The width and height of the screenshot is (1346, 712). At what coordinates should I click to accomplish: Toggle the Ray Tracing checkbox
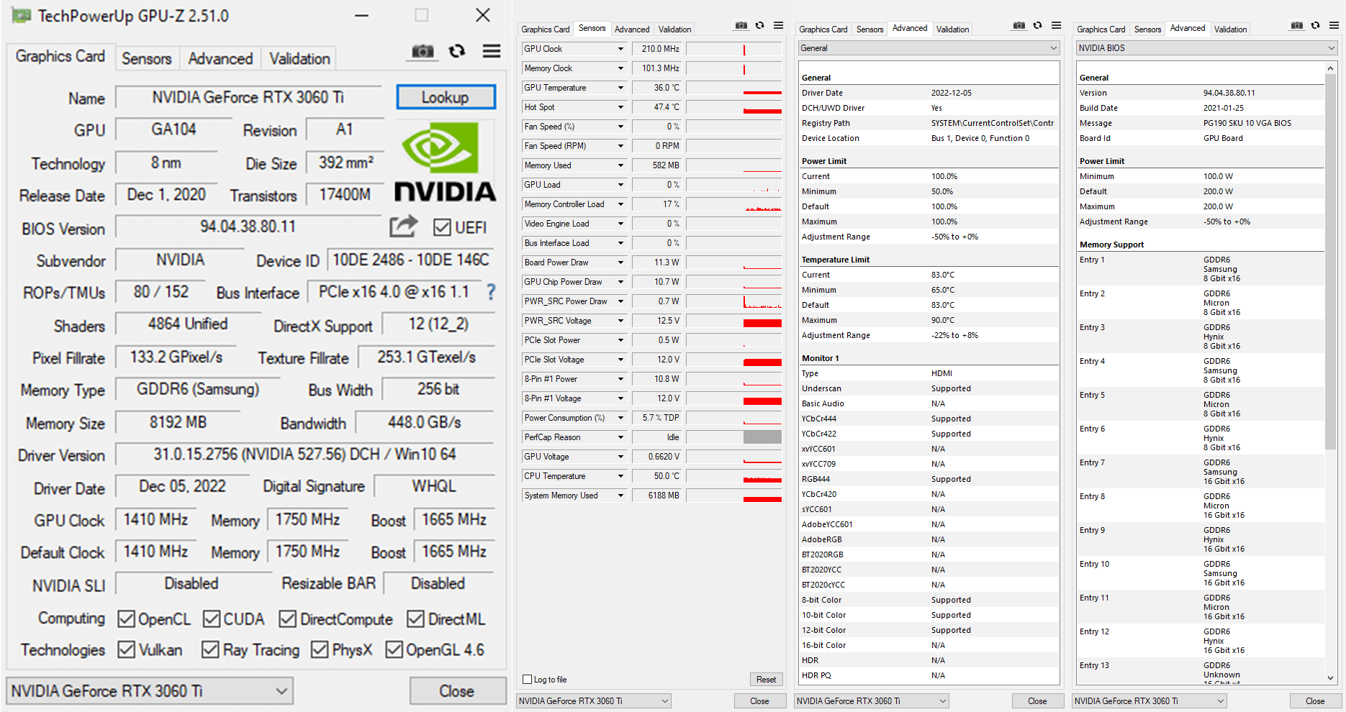click(210, 649)
